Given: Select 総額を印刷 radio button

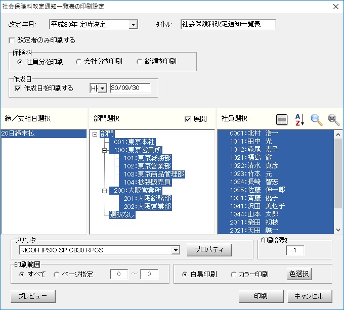Looking at the screenshot, I should tap(139, 62).
